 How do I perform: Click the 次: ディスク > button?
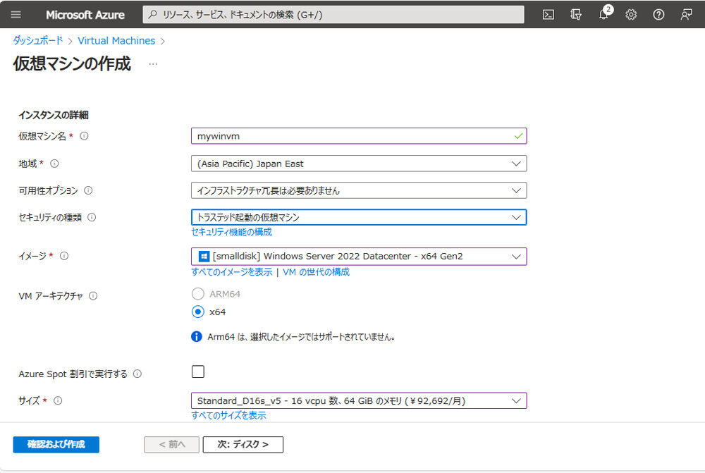pyautogui.click(x=243, y=444)
